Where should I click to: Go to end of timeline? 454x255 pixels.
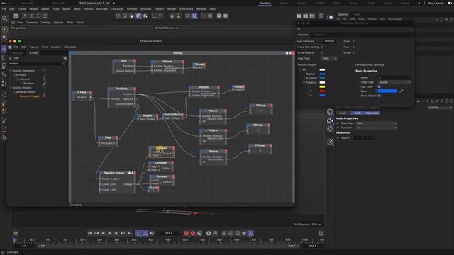tap(129, 233)
